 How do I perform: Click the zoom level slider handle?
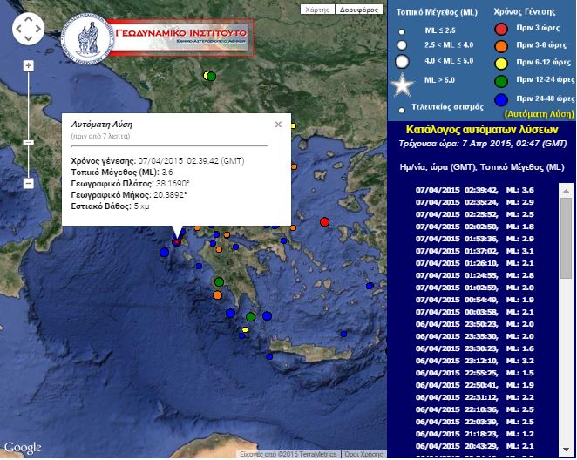click(x=28, y=141)
